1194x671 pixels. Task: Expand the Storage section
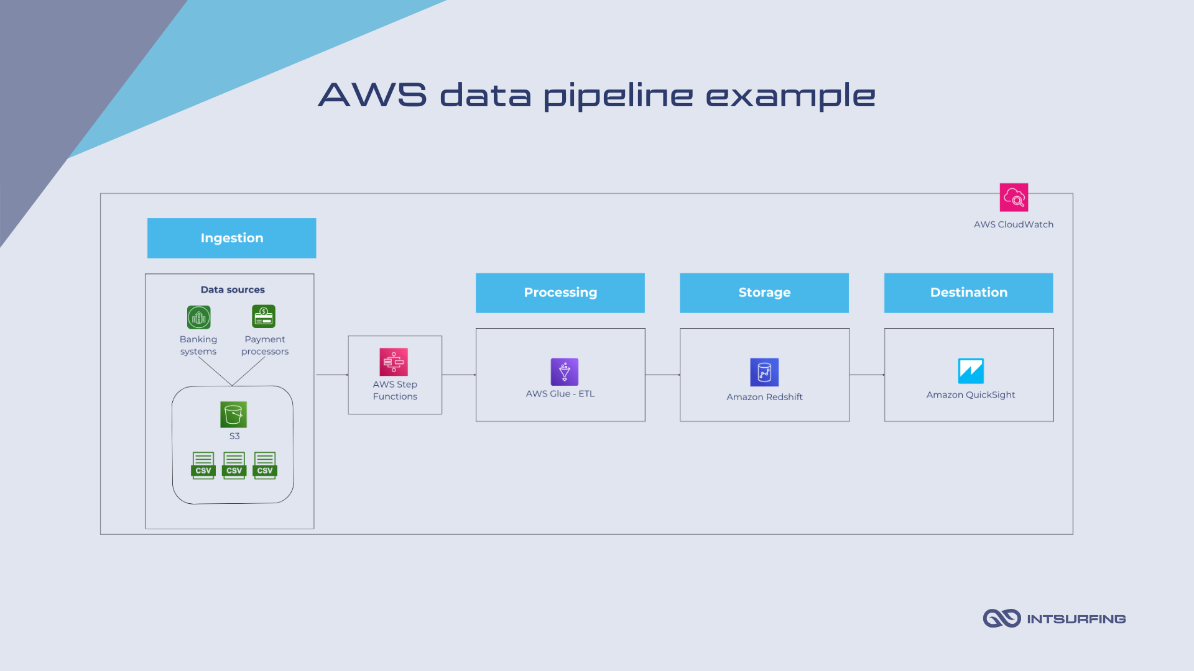click(x=764, y=293)
